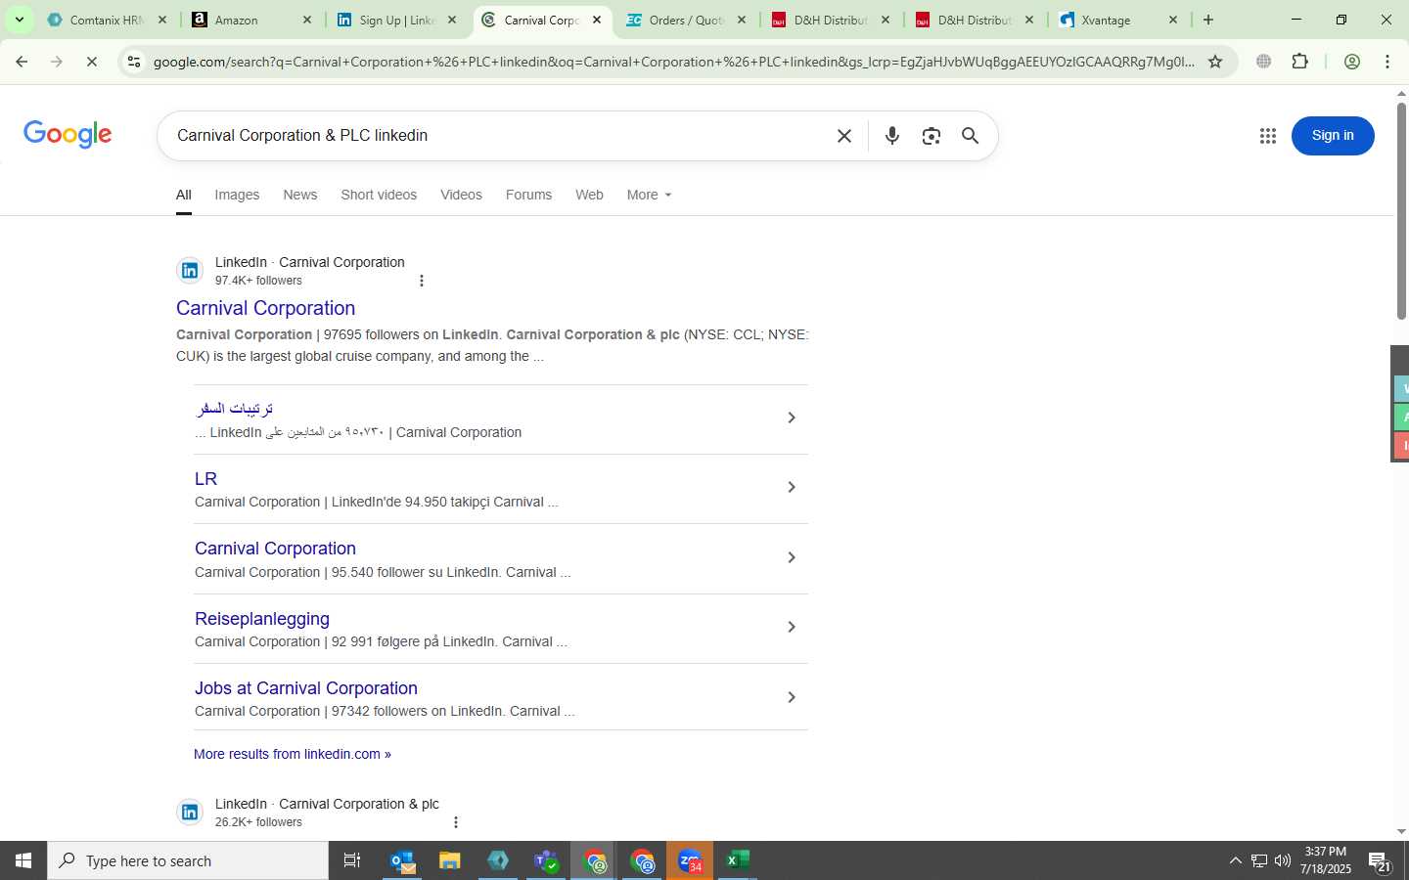Viewport: 1409px width, 880px height.
Task: Open taskbar clock showing 3:37 PM
Action: point(1326,860)
